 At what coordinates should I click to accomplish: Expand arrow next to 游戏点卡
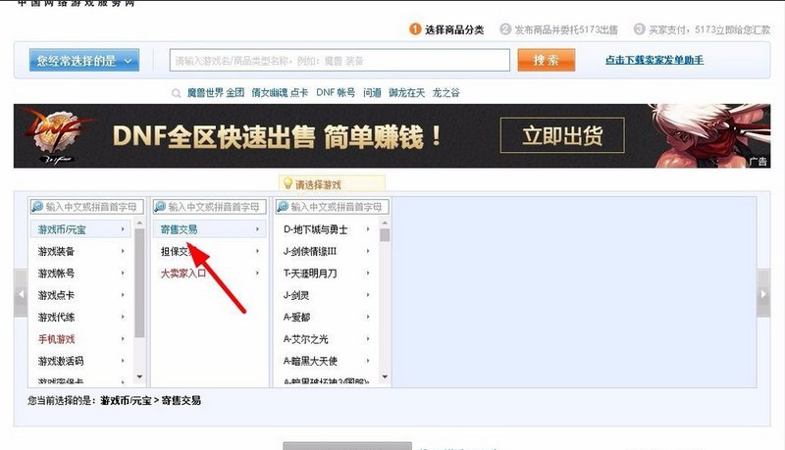(123, 295)
